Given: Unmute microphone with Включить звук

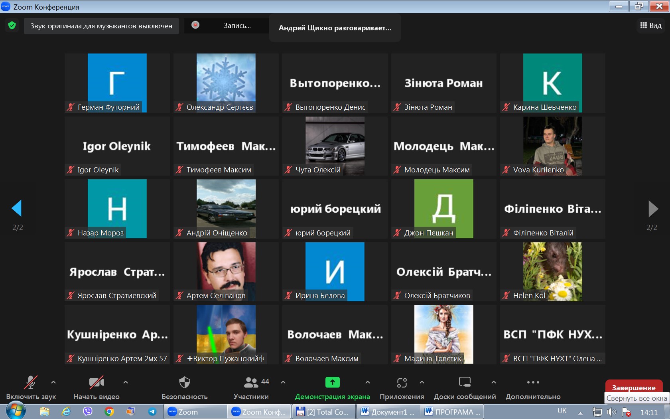Looking at the screenshot, I should [31, 387].
